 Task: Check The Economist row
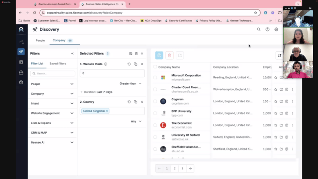[x=155, y=125]
